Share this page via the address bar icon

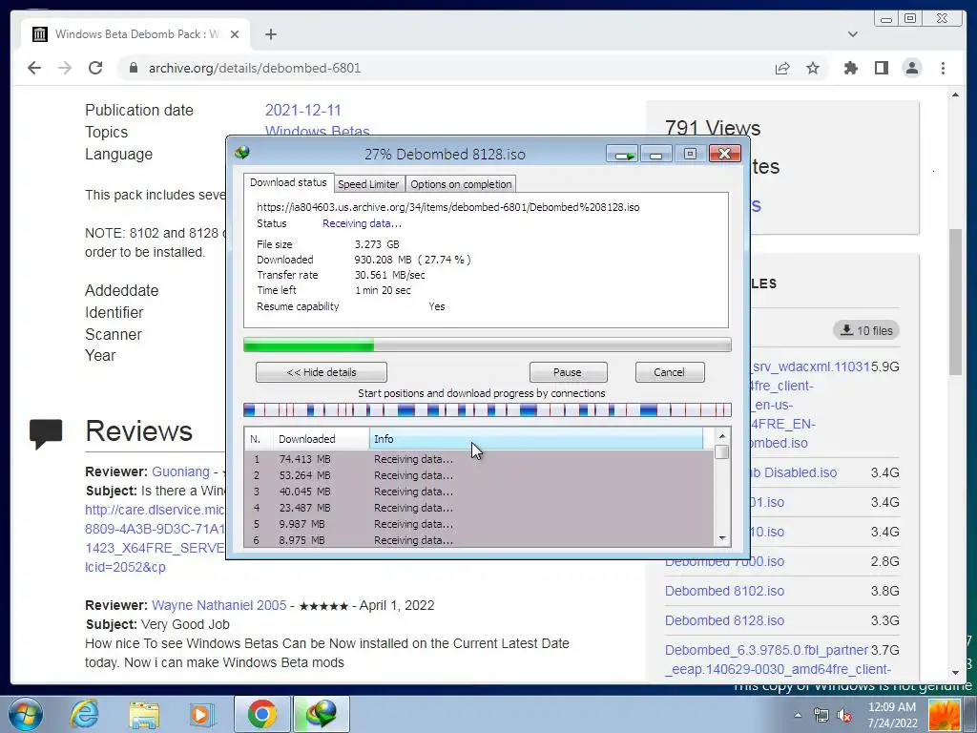(x=782, y=68)
